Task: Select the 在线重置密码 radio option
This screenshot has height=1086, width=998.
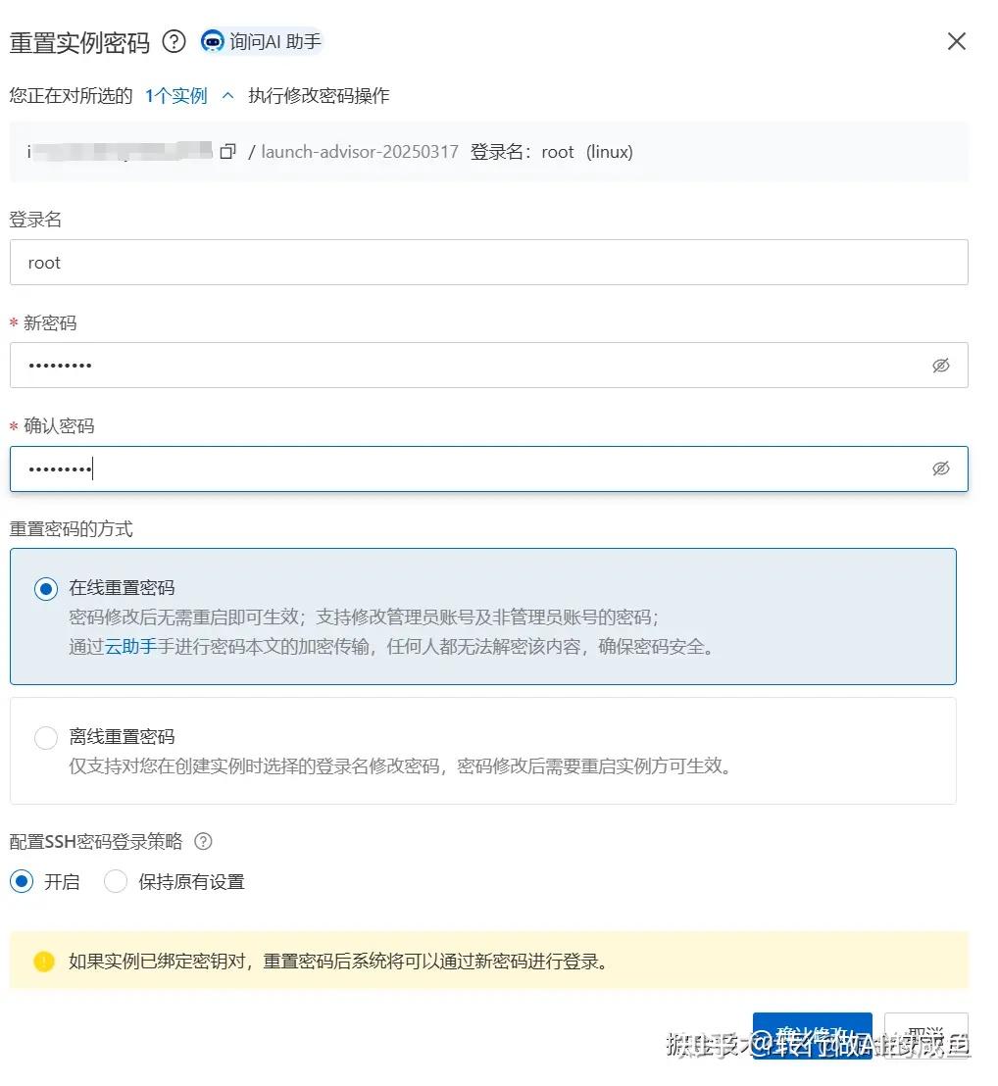Action: coord(46,589)
